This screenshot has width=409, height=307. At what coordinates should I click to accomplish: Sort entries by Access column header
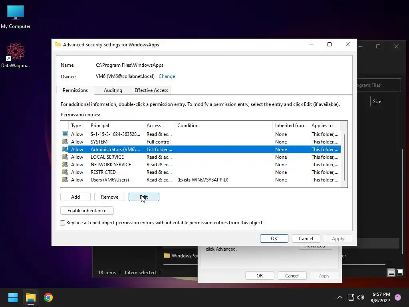(159, 125)
